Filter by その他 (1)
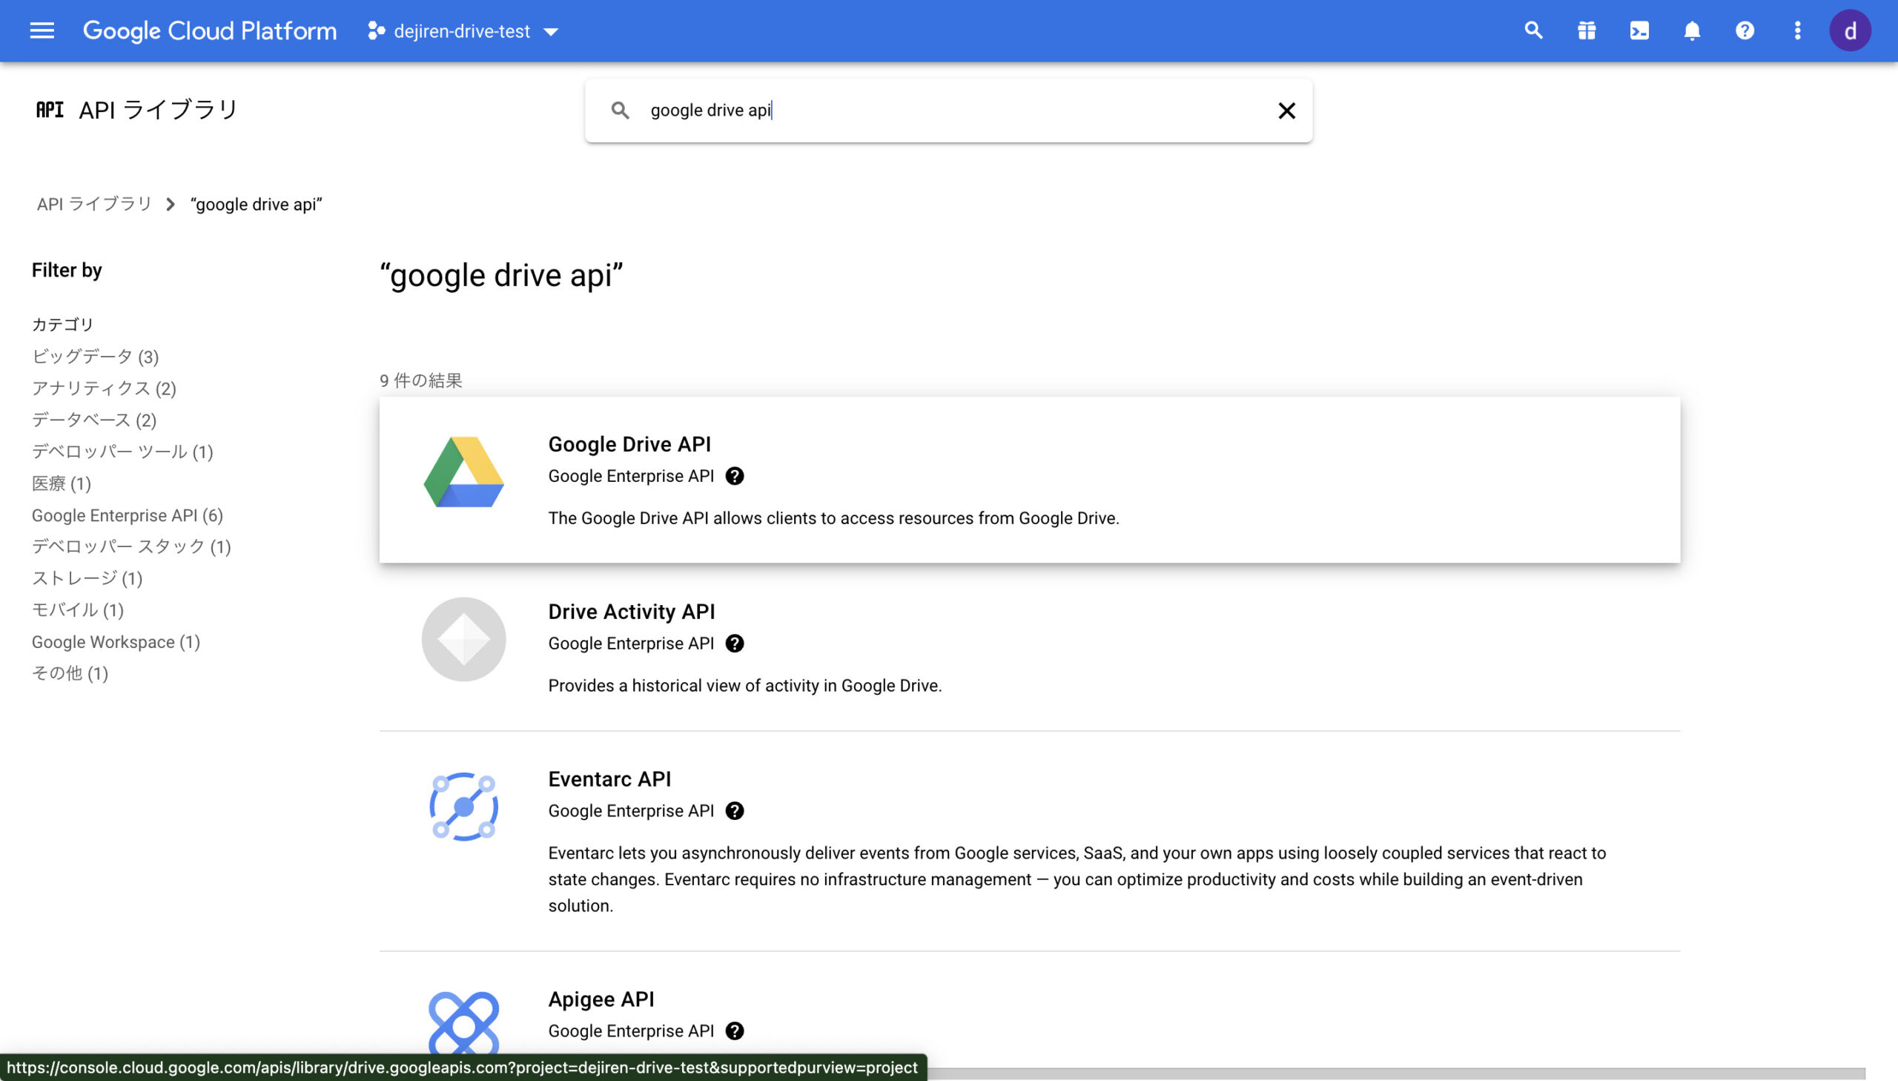This screenshot has height=1081, width=1898. (x=70, y=673)
